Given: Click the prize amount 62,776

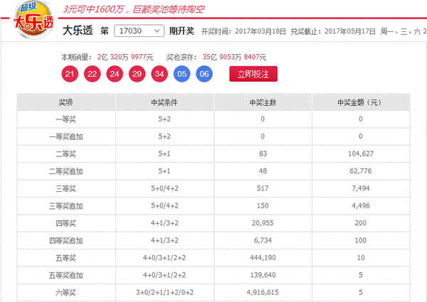Looking at the screenshot, I should (361, 171).
